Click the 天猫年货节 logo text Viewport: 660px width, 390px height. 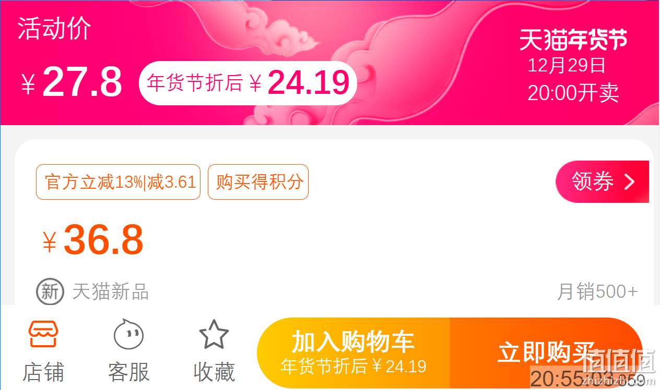[x=573, y=40]
